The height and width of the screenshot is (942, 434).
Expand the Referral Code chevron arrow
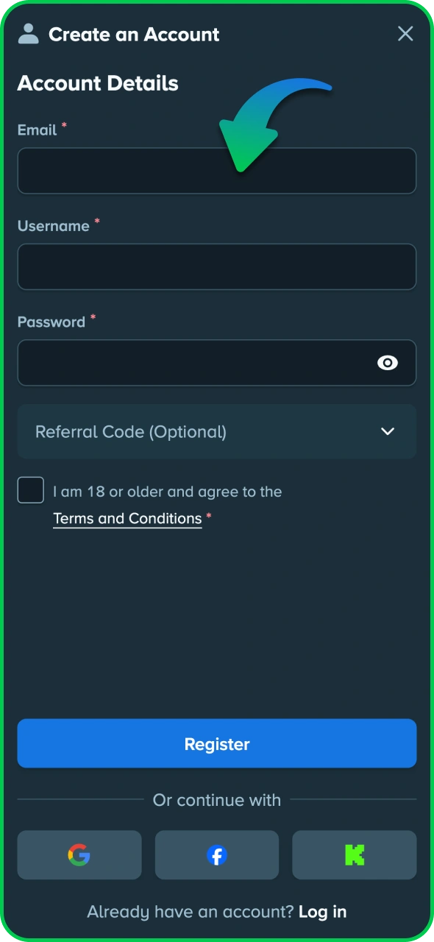pos(388,431)
